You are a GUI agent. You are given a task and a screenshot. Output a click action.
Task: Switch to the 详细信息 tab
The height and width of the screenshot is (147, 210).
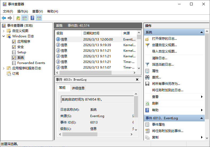pos(78,88)
